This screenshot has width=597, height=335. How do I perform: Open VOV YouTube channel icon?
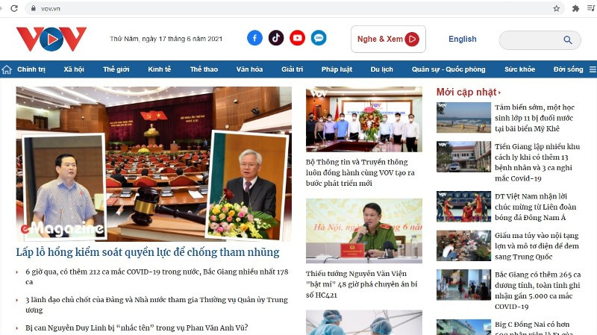click(x=297, y=38)
